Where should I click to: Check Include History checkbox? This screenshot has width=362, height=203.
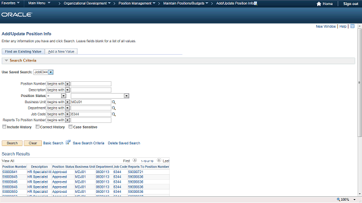point(4,126)
